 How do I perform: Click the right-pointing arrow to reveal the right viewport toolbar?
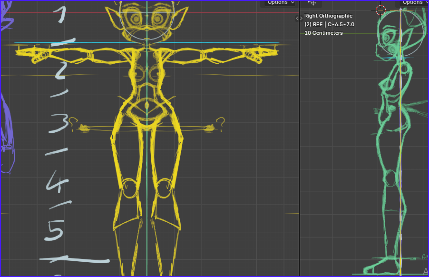301,19
